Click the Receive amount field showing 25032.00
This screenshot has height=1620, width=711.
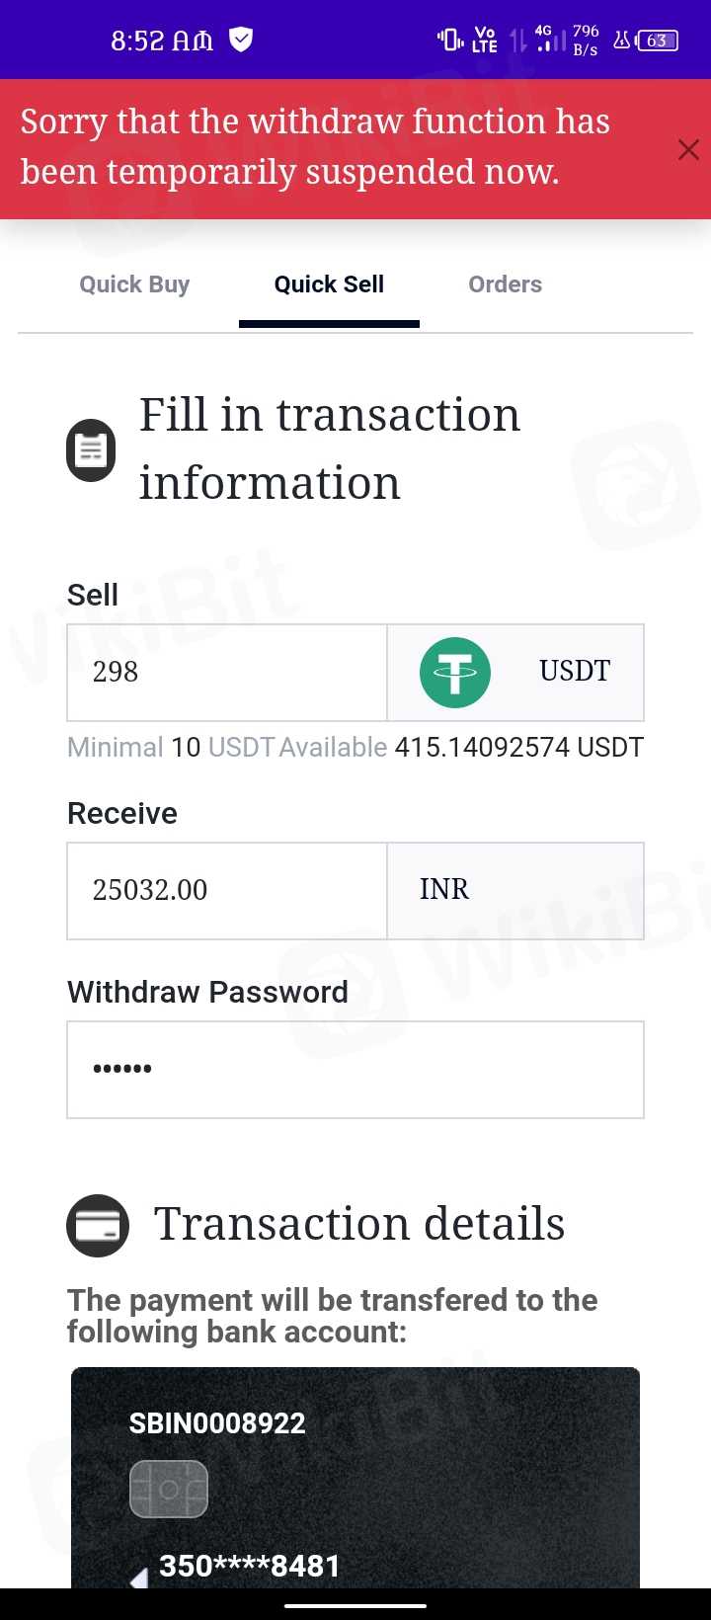click(227, 891)
